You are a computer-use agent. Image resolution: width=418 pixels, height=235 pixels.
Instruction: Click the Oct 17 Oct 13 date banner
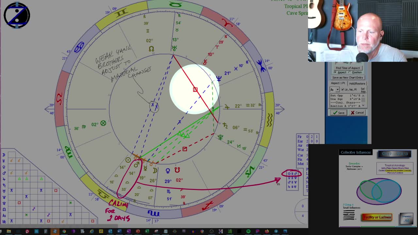(394, 154)
